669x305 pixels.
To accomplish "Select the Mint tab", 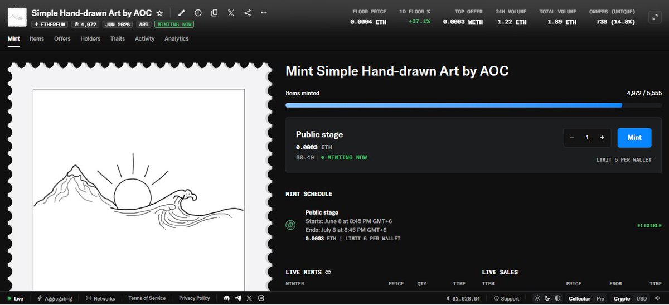I will [x=13, y=39].
